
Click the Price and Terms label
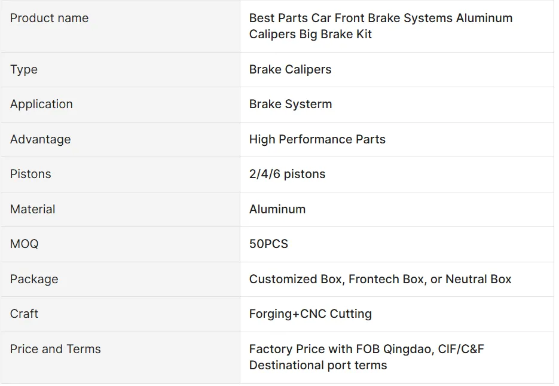pos(55,349)
